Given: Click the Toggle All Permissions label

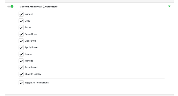Looking at the screenshot, I should pyautogui.click(x=37, y=83).
